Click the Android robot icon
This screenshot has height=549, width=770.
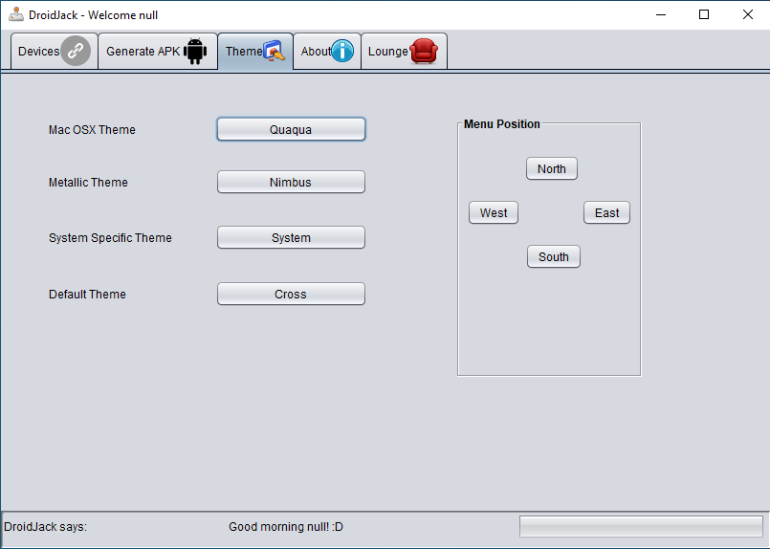pyautogui.click(x=195, y=51)
